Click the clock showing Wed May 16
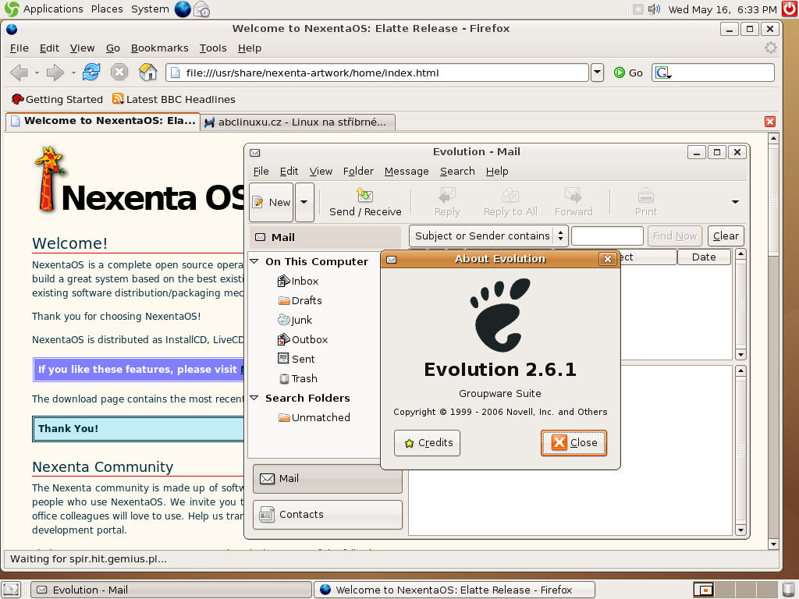The width and height of the screenshot is (799, 599). (x=722, y=9)
